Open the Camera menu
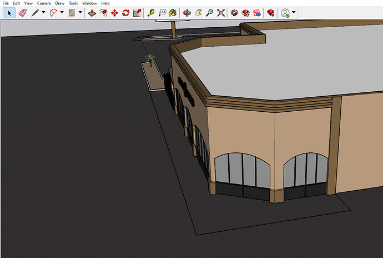This screenshot has width=383, height=258. tap(44, 3)
